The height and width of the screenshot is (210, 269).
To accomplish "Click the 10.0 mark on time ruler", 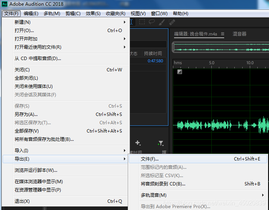I will pyautogui.click(x=250, y=63).
